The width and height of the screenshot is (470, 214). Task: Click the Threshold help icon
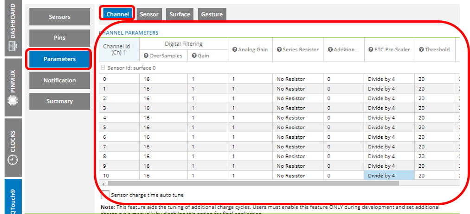click(422, 49)
